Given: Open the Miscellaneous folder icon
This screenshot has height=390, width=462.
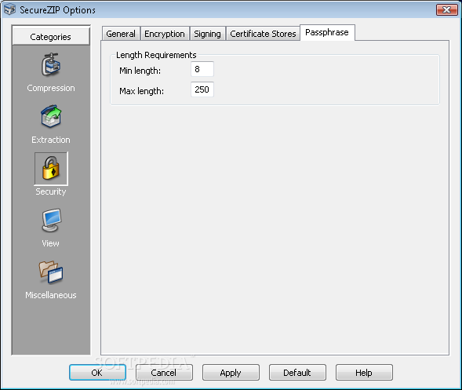Looking at the screenshot, I should coord(51,272).
